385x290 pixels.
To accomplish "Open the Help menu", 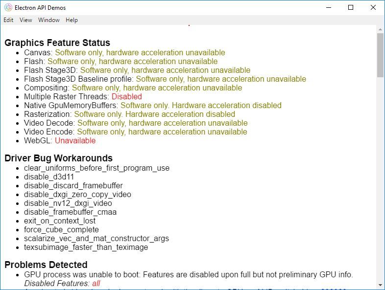I will pos(72,20).
